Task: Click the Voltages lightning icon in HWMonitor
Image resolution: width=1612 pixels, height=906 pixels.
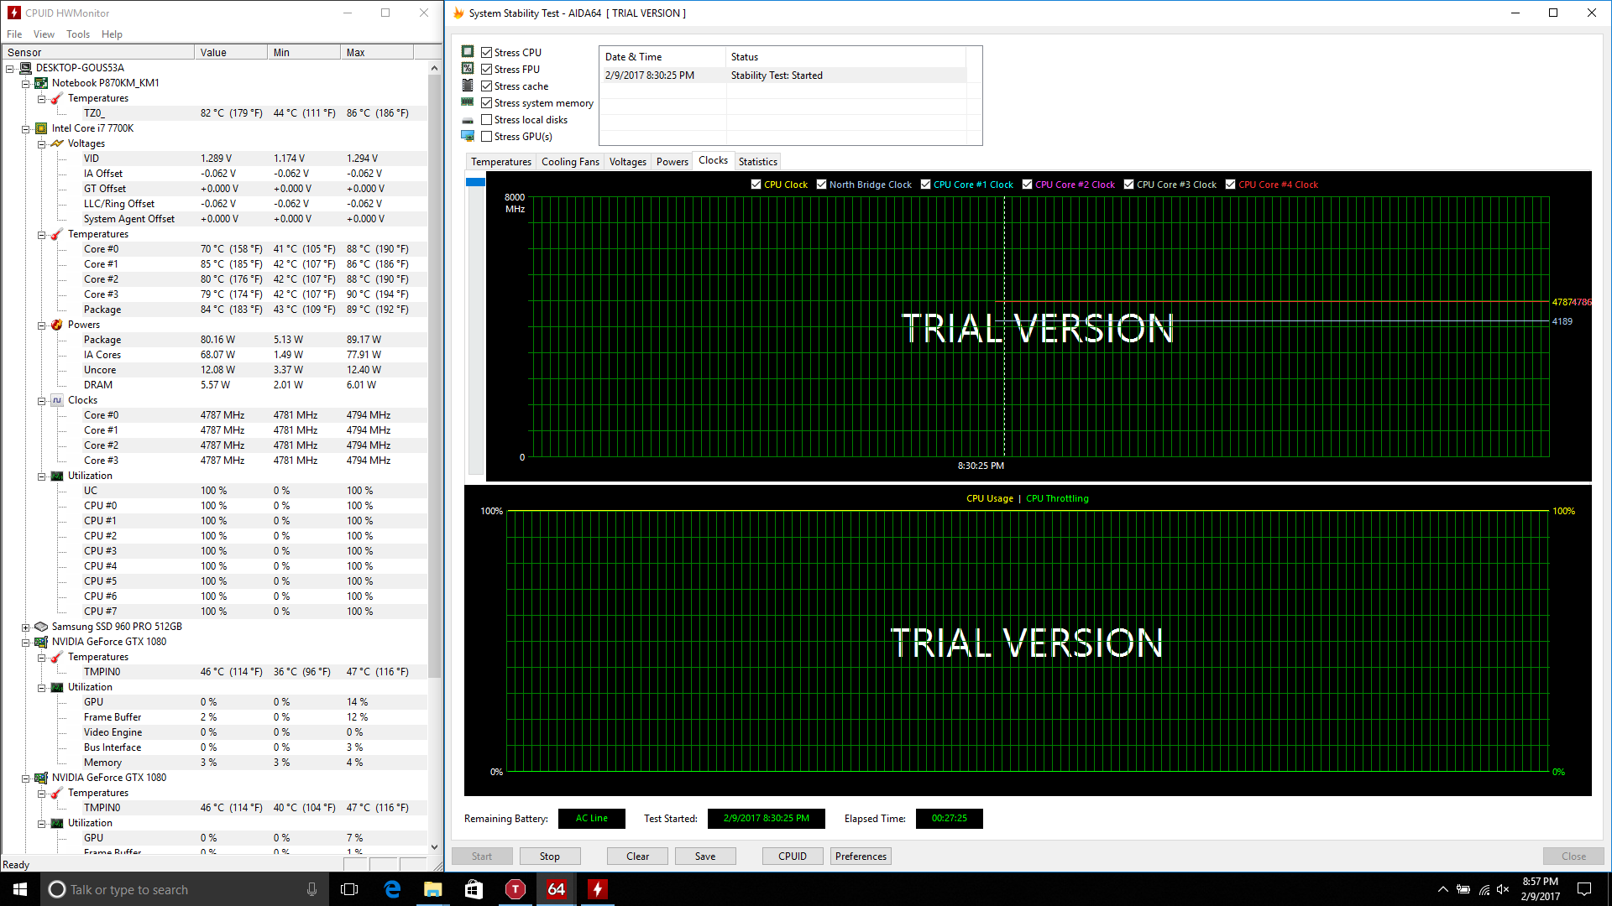Action: tap(57, 143)
